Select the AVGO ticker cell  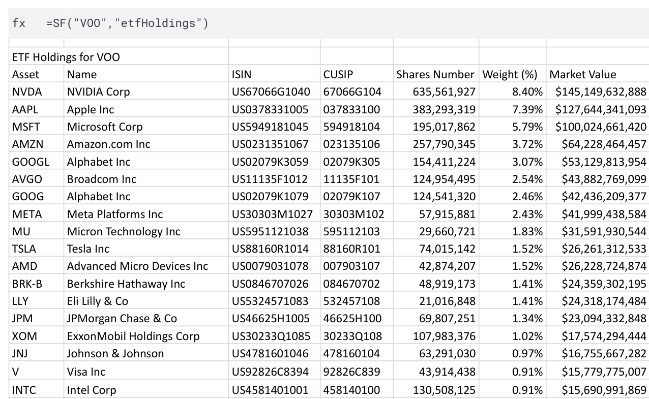(37, 179)
